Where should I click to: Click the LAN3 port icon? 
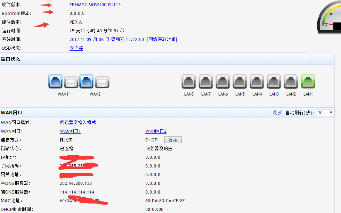[x=274, y=82]
